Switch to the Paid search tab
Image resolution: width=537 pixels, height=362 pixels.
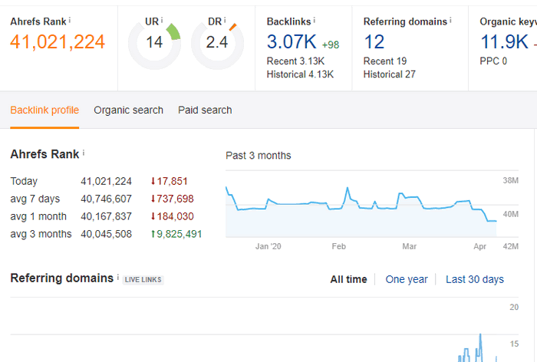click(205, 110)
